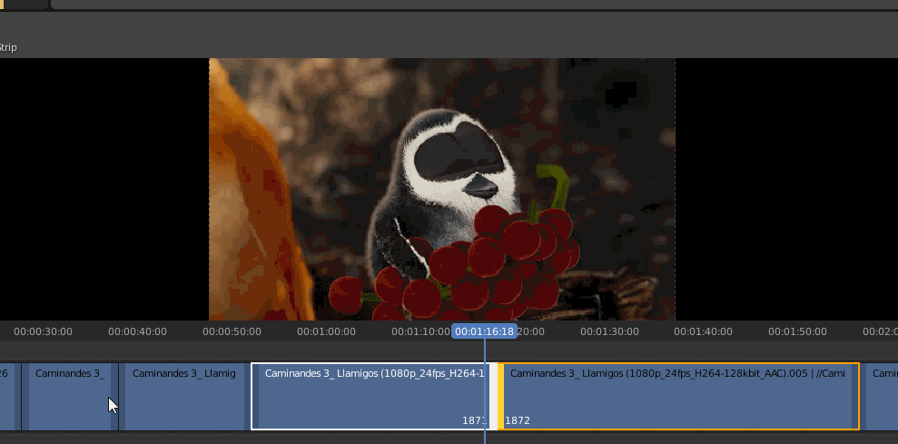Click the penguin preview image
Image resolution: width=898 pixels, height=444 pixels.
click(x=442, y=189)
